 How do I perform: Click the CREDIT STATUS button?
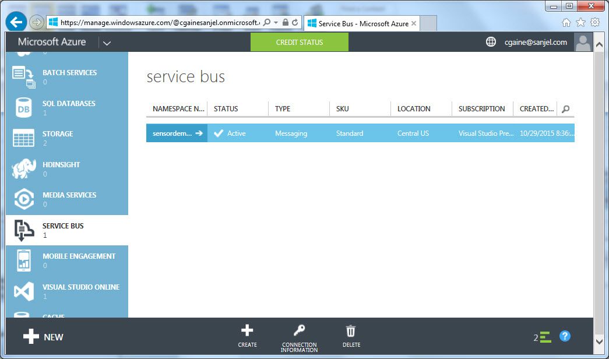tap(300, 42)
